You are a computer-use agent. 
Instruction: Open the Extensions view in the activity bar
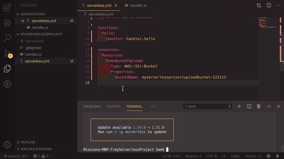(x=7, y=8)
